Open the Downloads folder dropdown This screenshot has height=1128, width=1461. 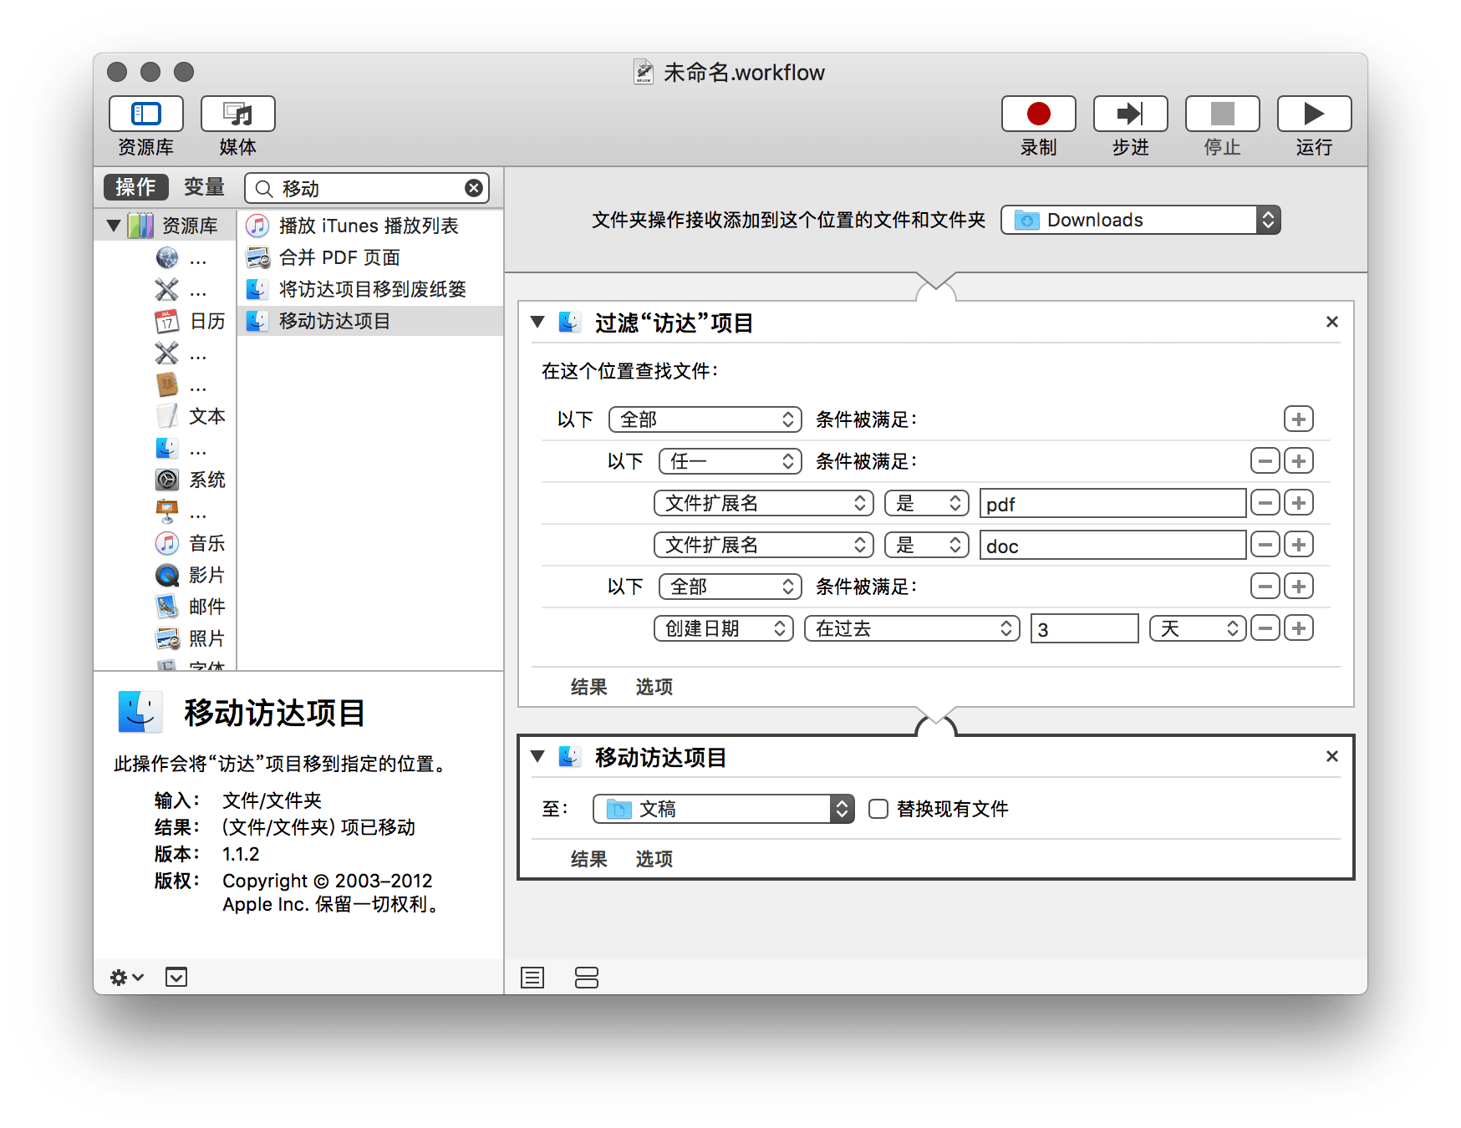click(x=1140, y=220)
